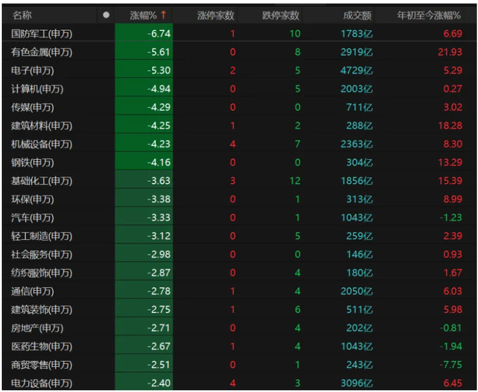Select the 通信(申万) sector
Image resolution: width=478 pixels, height=392 pixels.
click(x=33, y=292)
